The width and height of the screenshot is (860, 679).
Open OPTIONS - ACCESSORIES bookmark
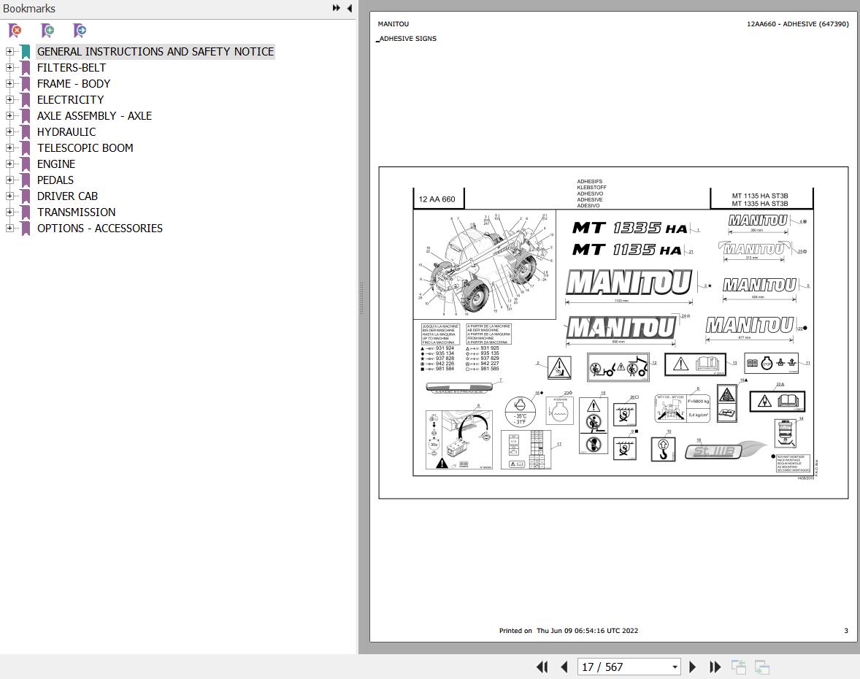(99, 228)
